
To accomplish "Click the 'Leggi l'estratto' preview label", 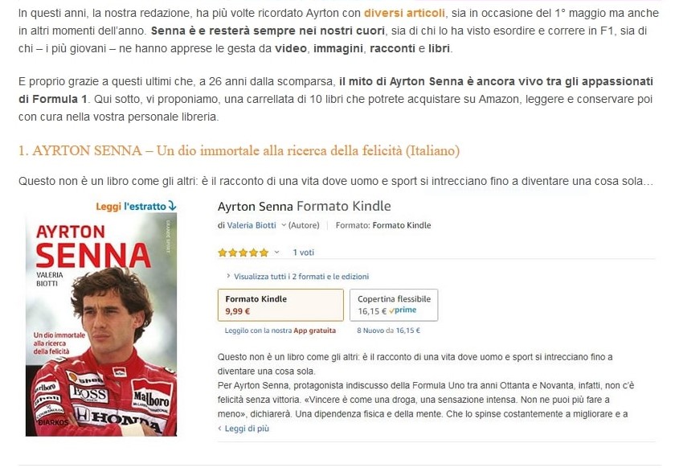I will pos(130,206).
